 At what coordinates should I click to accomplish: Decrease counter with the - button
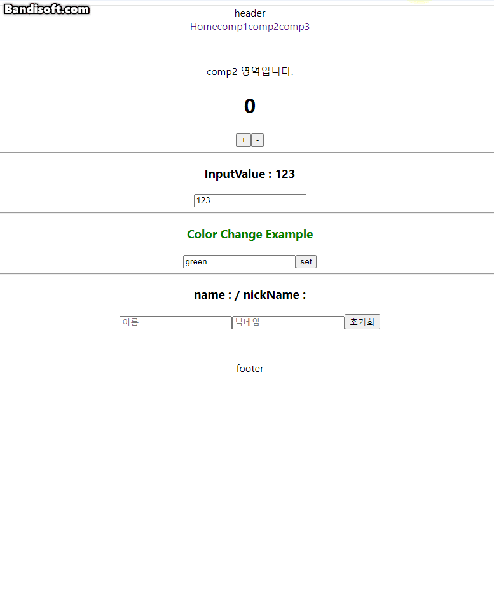(x=257, y=140)
